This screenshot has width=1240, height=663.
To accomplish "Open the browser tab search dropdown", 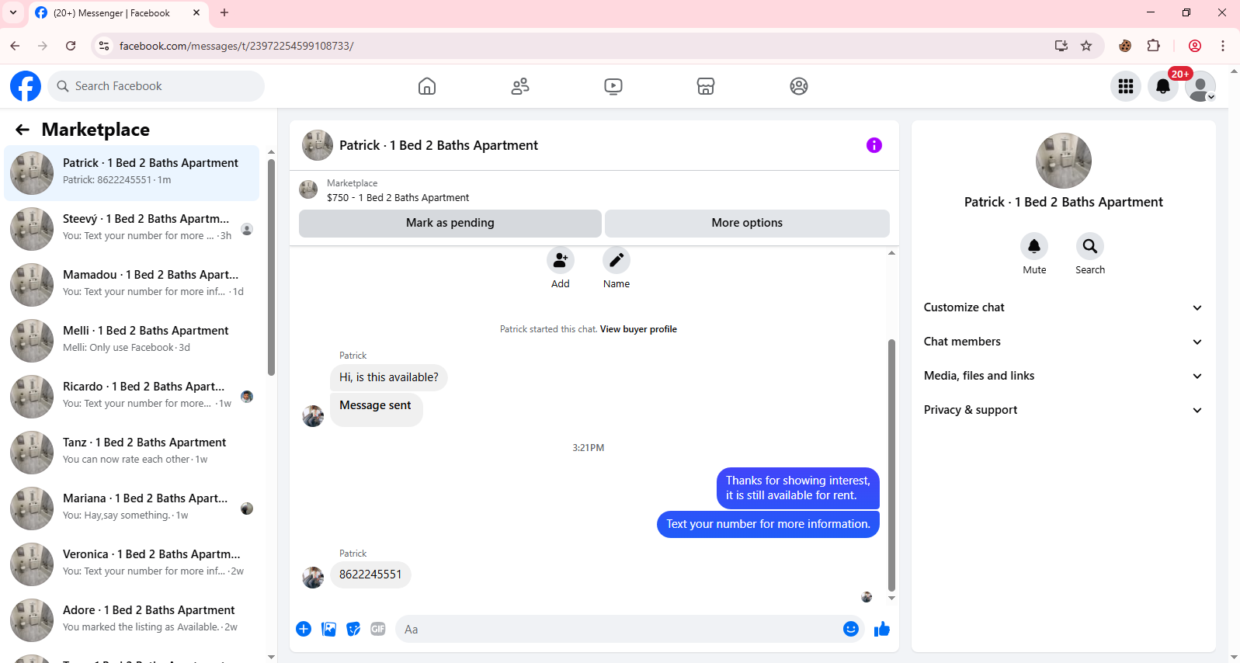I will point(13,12).
